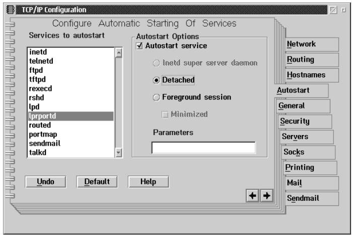Go to previous notebook page arrow
Image resolution: width=352 pixels, height=235 pixels.
coord(253,196)
